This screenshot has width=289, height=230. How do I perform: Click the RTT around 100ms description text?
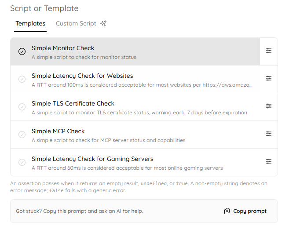coord(142,85)
